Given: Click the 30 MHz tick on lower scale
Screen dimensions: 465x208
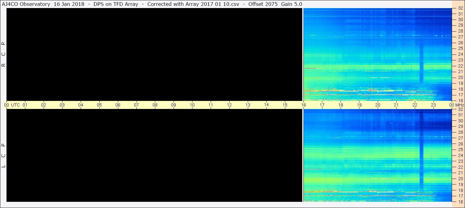Looking at the screenshot, I should (x=460, y=121).
